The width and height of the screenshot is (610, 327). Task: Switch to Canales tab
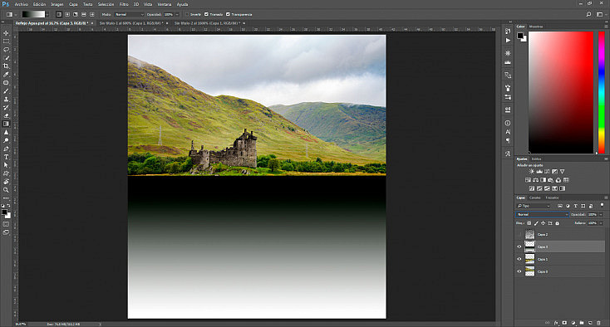[535, 198]
